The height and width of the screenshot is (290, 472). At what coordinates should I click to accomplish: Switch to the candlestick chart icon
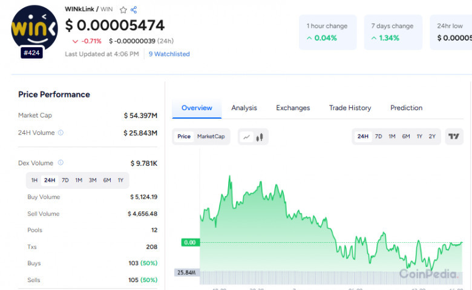[260, 137]
